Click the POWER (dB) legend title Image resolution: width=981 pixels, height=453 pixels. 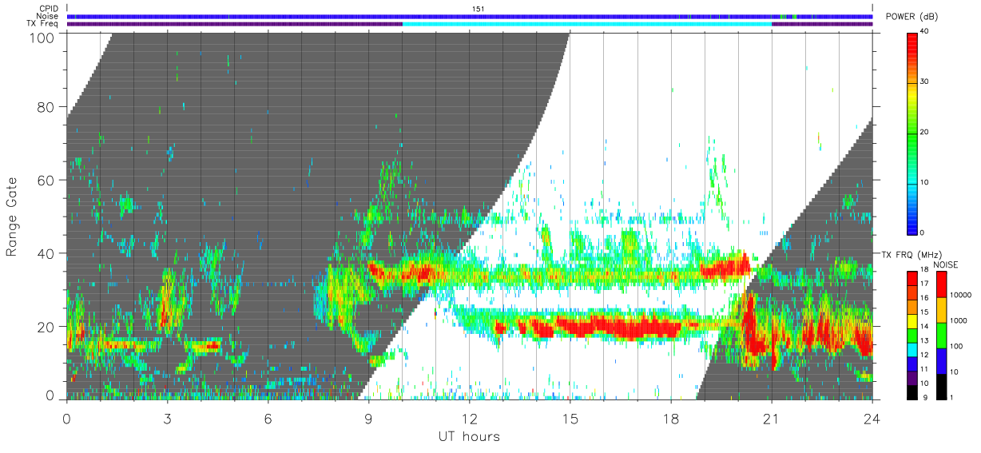click(910, 17)
